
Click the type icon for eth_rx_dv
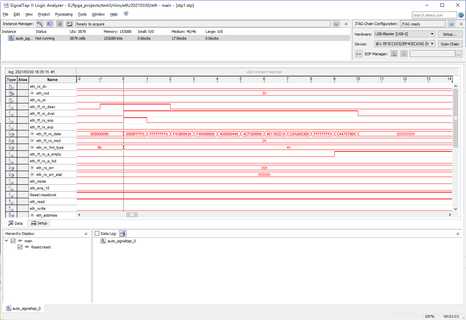tap(11, 86)
